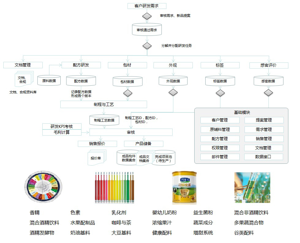Select the 配方数据 cylinder
Image resolution: width=300 pixels, height=243 pixels.
(x=81, y=81)
